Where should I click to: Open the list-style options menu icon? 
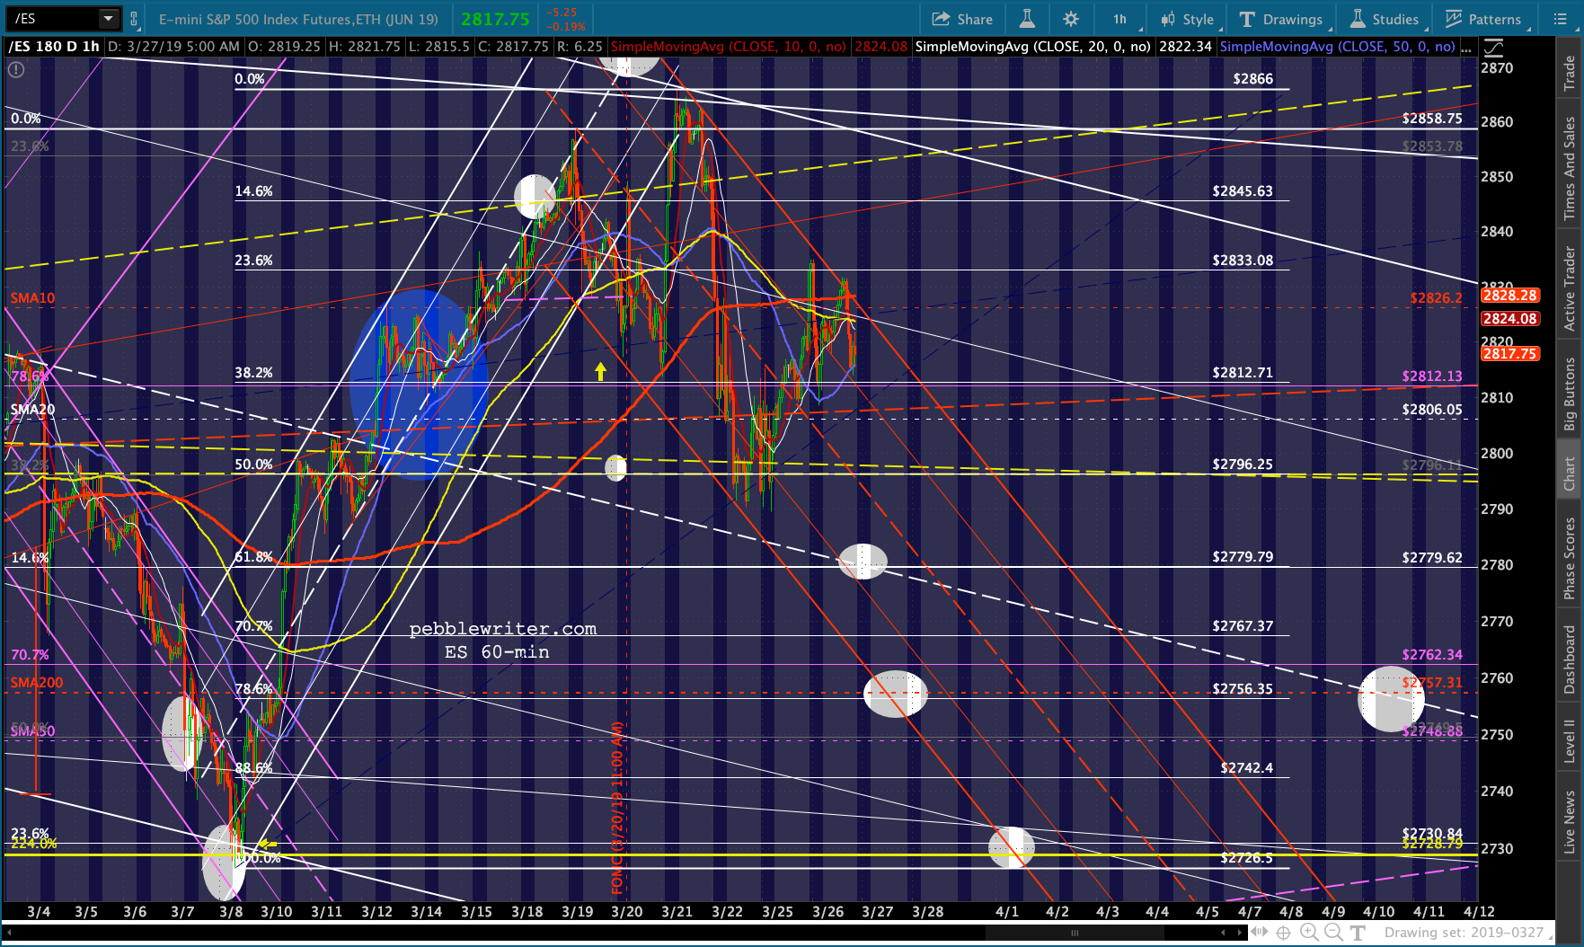pyautogui.click(x=1560, y=19)
